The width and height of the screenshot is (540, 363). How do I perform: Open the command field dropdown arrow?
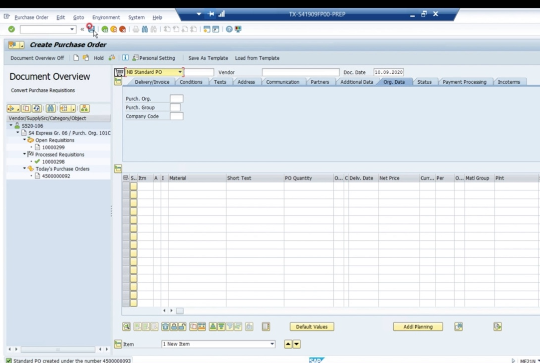coord(72,29)
